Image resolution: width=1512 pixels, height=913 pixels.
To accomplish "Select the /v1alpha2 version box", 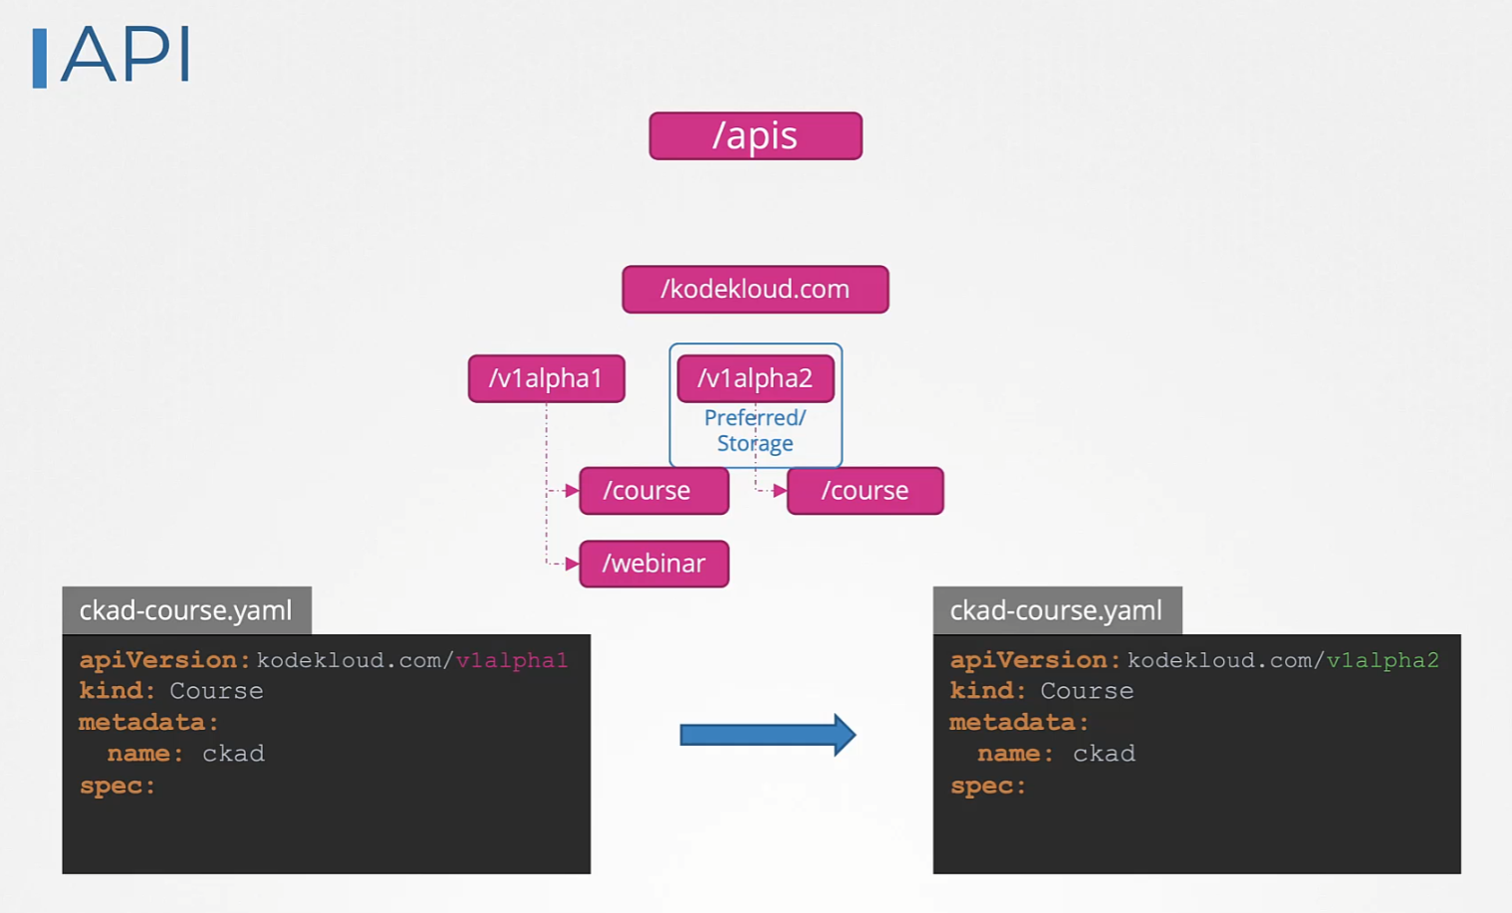I will pyautogui.click(x=755, y=378).
